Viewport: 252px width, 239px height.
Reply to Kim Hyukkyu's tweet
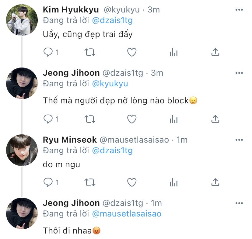48,52
